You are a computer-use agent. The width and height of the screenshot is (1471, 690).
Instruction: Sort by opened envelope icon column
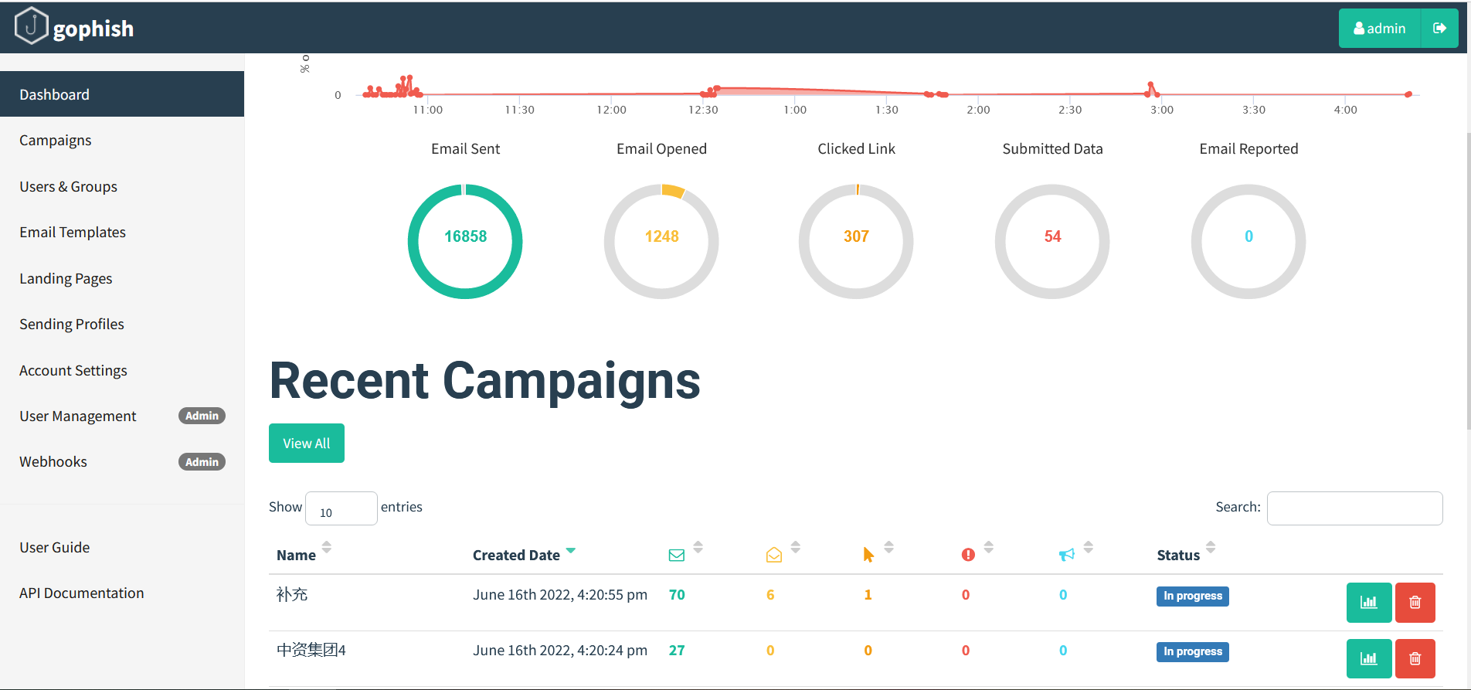[x=774, y=555]
